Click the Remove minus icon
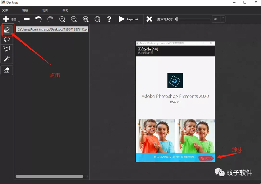The image size is (261, 184). coord(27,19)
